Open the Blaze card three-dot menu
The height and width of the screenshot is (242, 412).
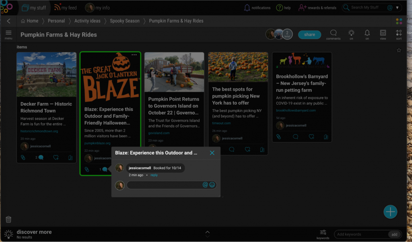[x=134, y=55]
